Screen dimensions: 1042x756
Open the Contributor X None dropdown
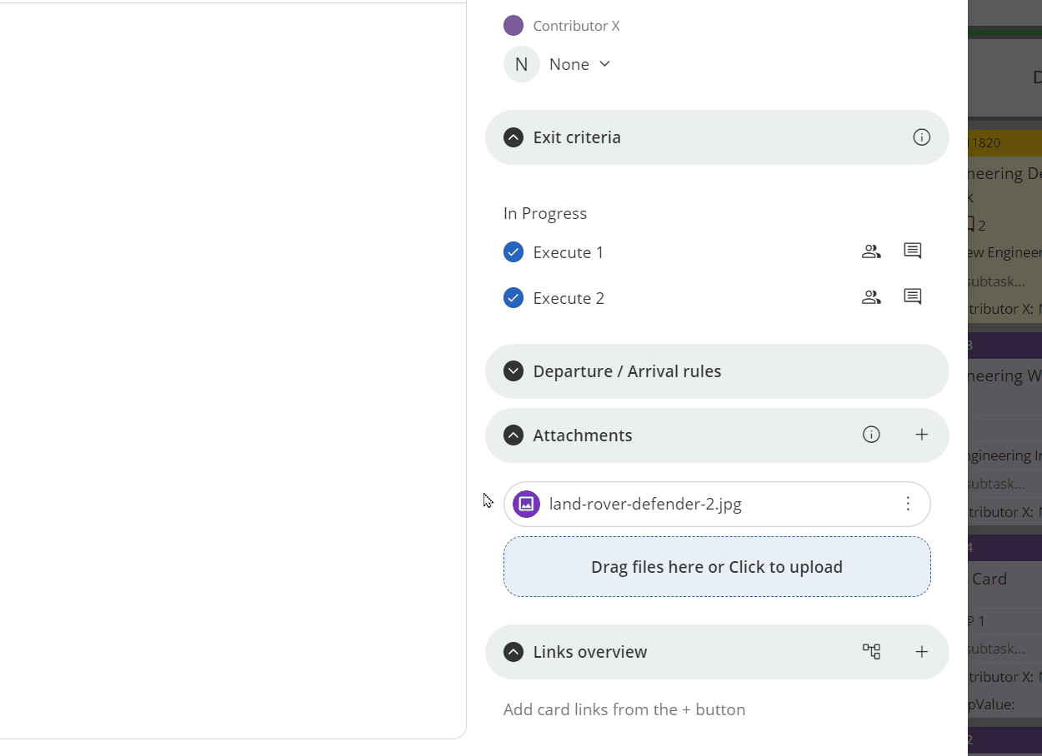point(580,64)
